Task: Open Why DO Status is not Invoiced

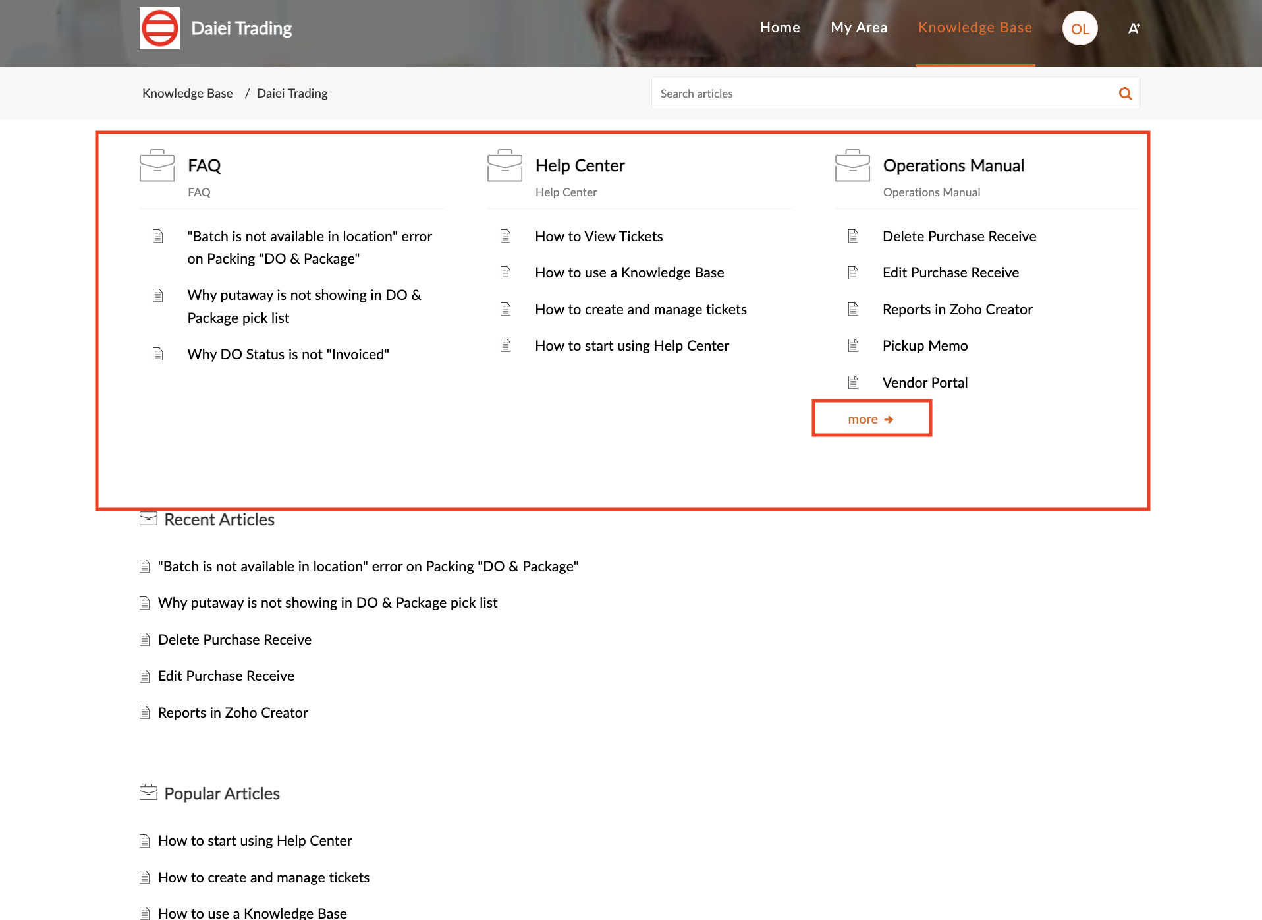Action: [x=288, y=355]
